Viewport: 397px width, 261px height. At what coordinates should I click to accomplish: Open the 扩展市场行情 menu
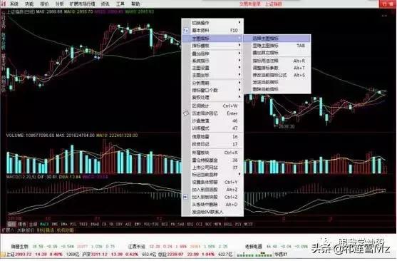[x=83, y=4]
